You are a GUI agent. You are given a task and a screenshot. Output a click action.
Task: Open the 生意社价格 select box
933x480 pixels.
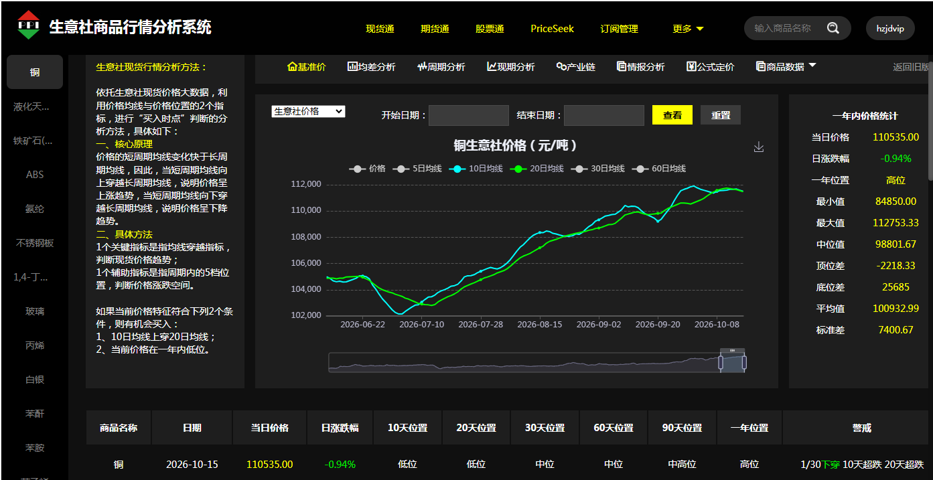pos(308,111)
